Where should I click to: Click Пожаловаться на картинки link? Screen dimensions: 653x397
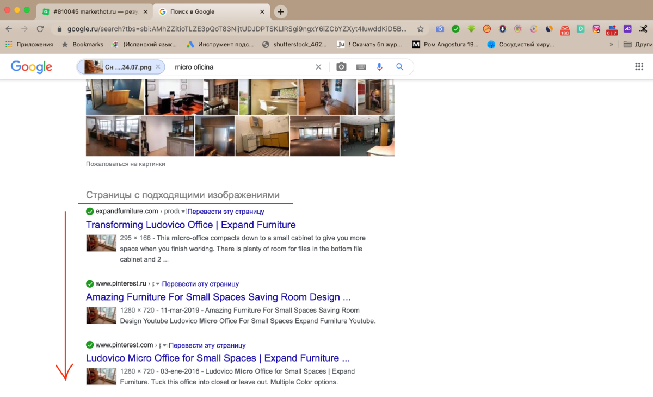[126, 164]
